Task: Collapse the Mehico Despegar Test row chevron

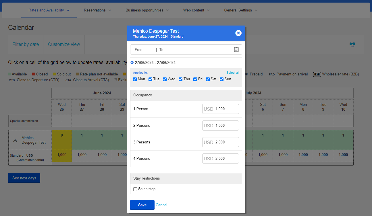Action: [15, 140]
